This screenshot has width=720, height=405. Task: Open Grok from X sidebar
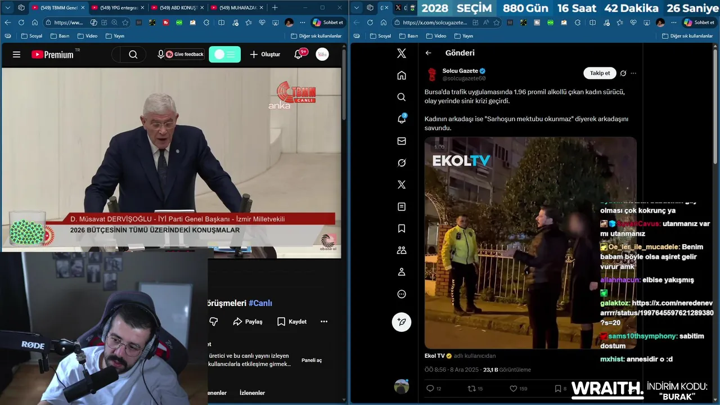(402, 163)
